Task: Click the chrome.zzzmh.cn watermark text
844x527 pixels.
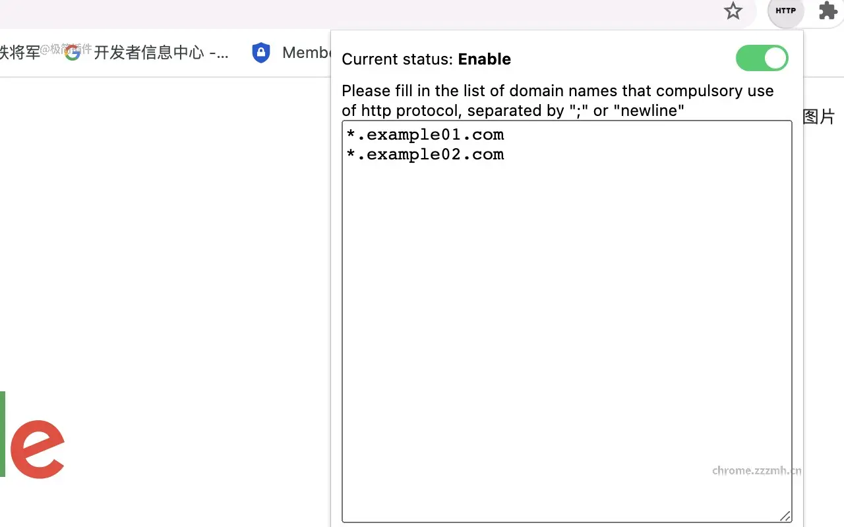Action: point(756,470)
